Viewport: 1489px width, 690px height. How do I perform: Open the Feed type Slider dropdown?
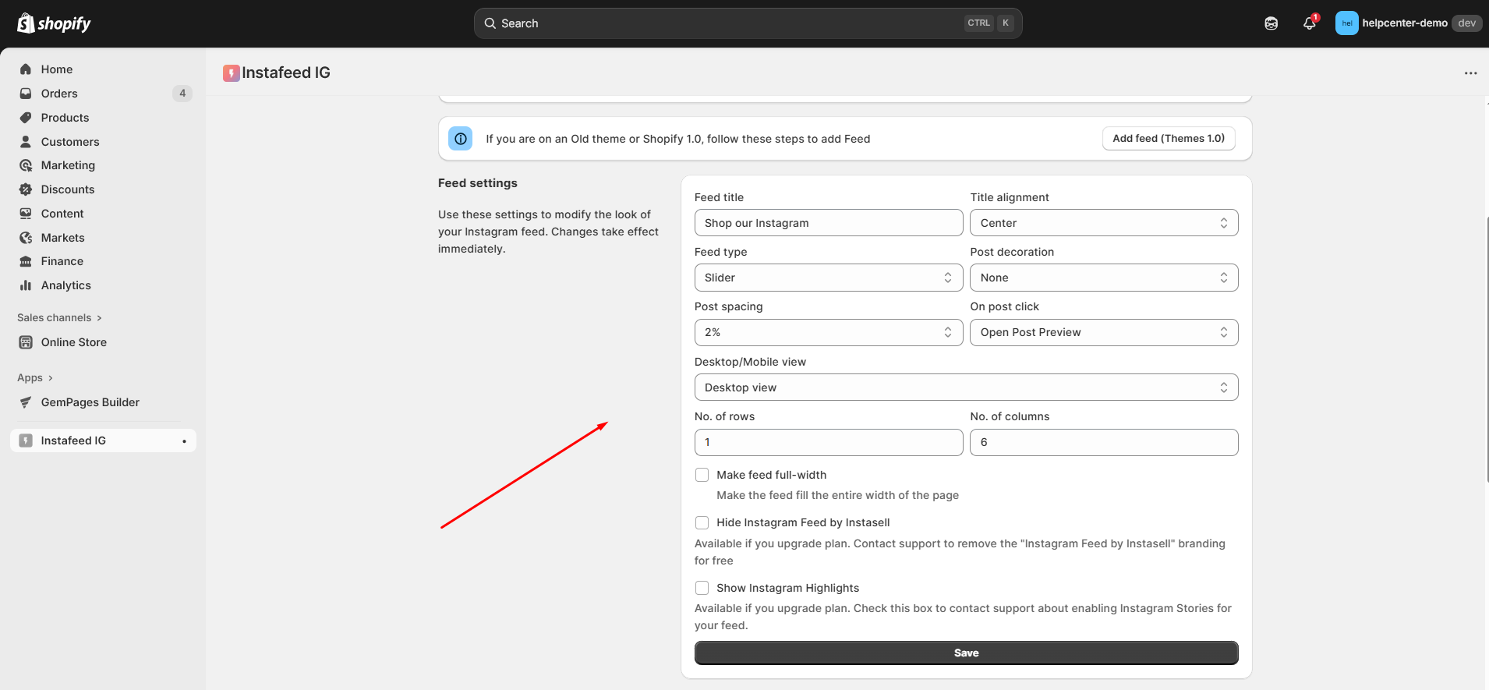(x=829, y=278)
